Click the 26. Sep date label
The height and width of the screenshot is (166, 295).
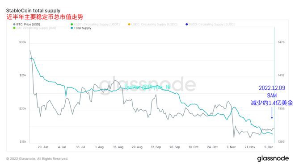[x=175, y=147]
